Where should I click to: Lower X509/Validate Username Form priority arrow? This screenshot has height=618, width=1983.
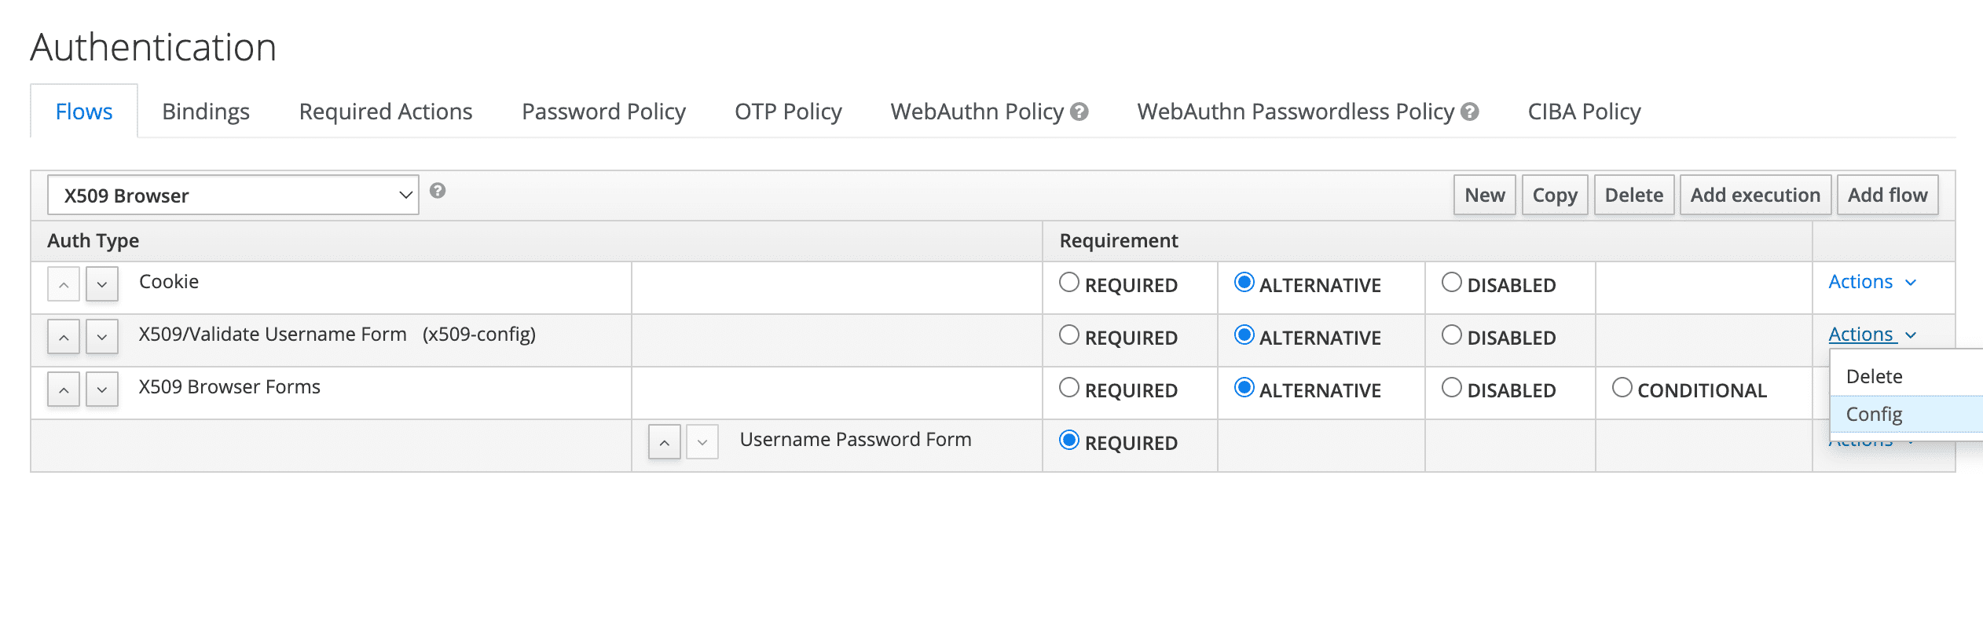point(102,337)
